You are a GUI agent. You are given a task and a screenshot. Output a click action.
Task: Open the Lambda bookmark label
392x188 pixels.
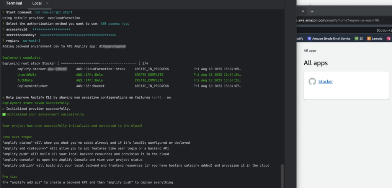pyautogui.click(x=378, y=39)
